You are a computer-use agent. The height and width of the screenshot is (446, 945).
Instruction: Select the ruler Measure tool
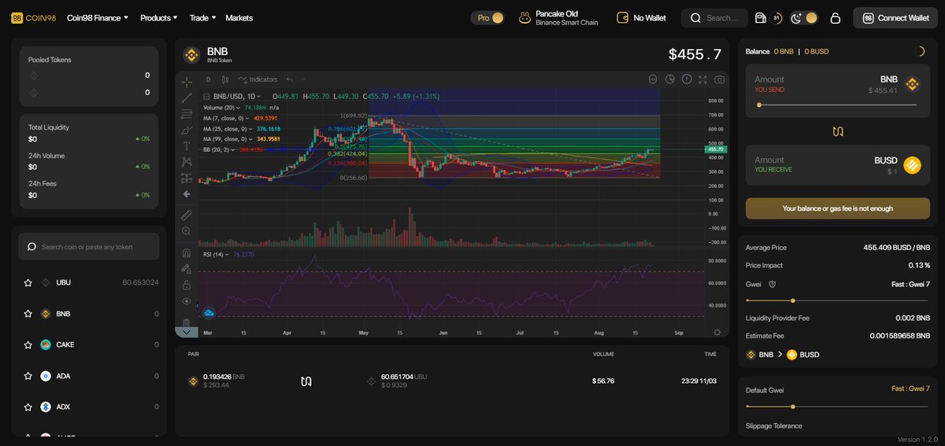click(187, 214)
